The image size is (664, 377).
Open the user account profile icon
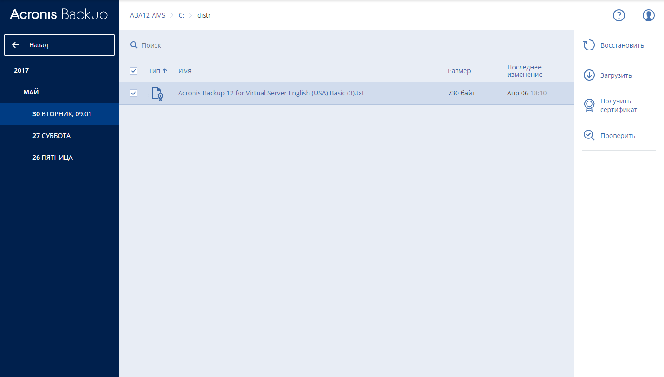click(649, 15)
